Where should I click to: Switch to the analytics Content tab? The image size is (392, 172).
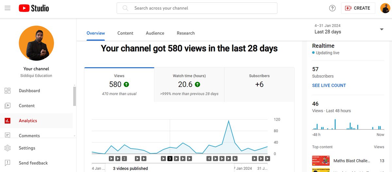pyautogui.click(x=125, y=33)
